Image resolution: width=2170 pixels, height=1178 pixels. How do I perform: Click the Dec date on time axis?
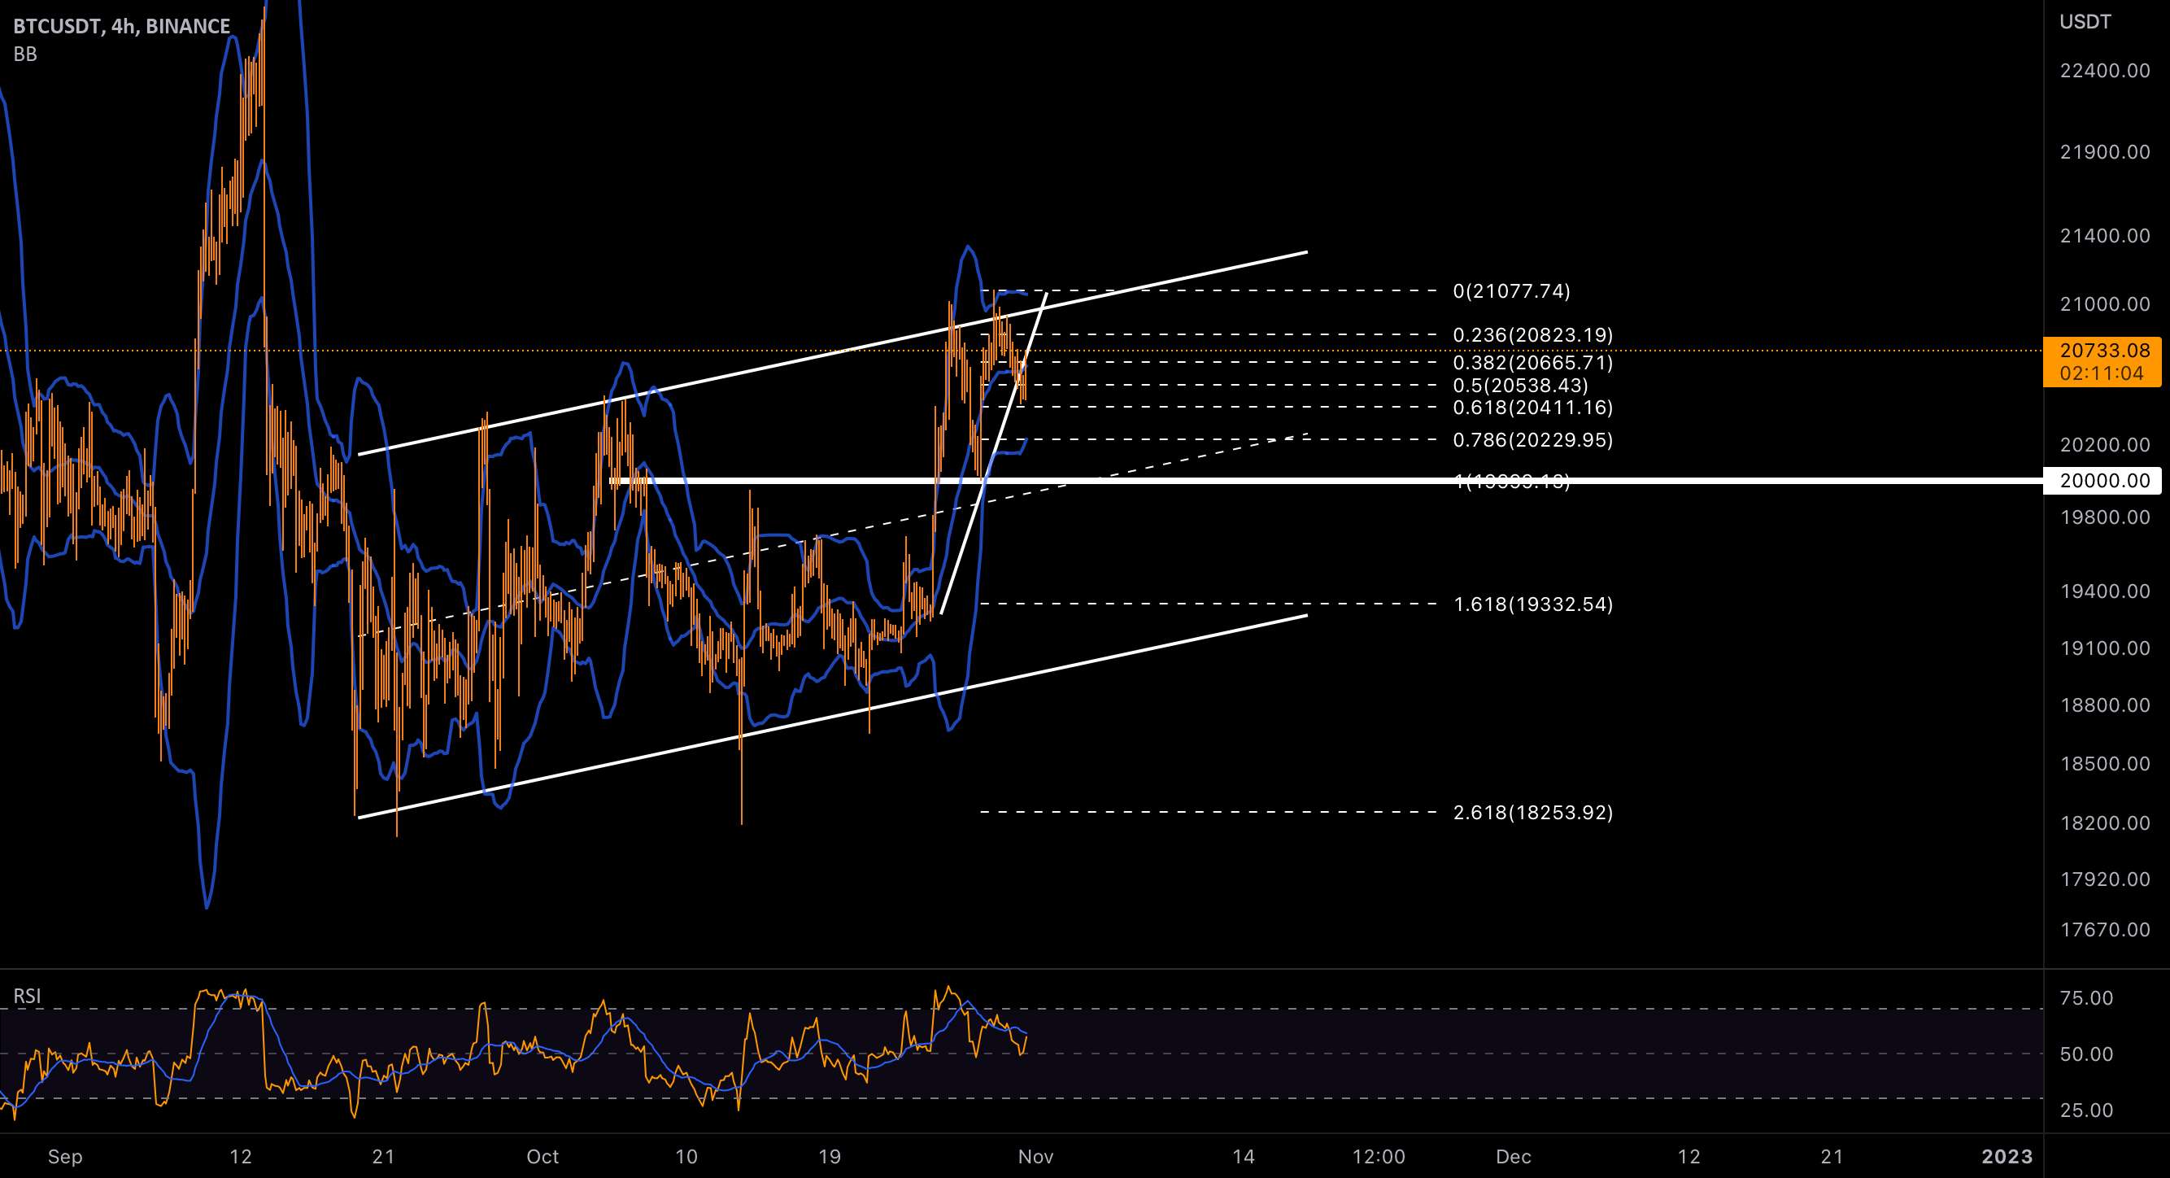(x=1514, y=1156)
